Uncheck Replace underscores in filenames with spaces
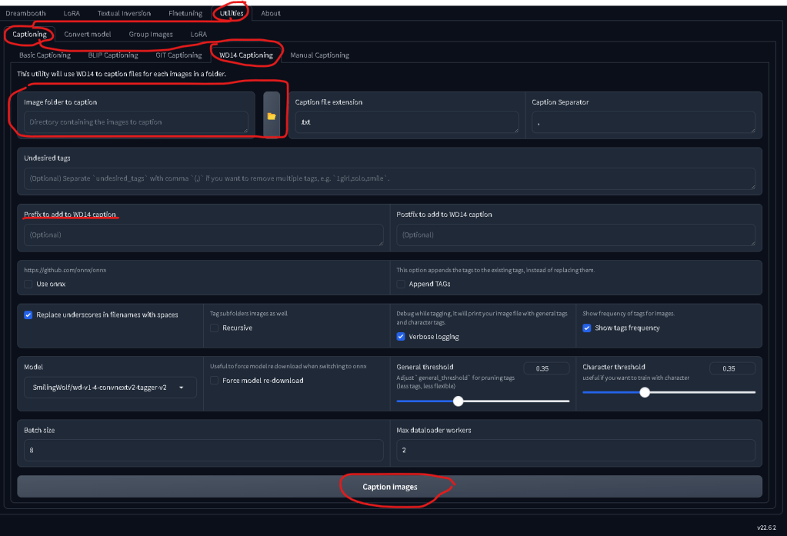This screenshot has width=787, height=536. tap(28, 315)
